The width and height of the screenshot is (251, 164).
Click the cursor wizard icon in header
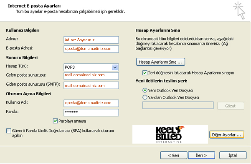click(239, 10)
